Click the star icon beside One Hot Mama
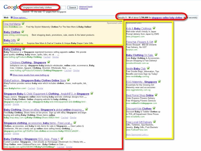Image resolution: width=201 pixels, height=151 pixels. click(x=23, y=24)
